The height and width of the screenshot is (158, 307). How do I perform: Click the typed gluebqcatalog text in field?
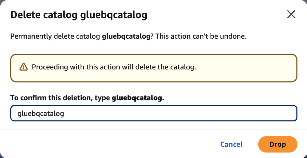click(x=41, y=114)
